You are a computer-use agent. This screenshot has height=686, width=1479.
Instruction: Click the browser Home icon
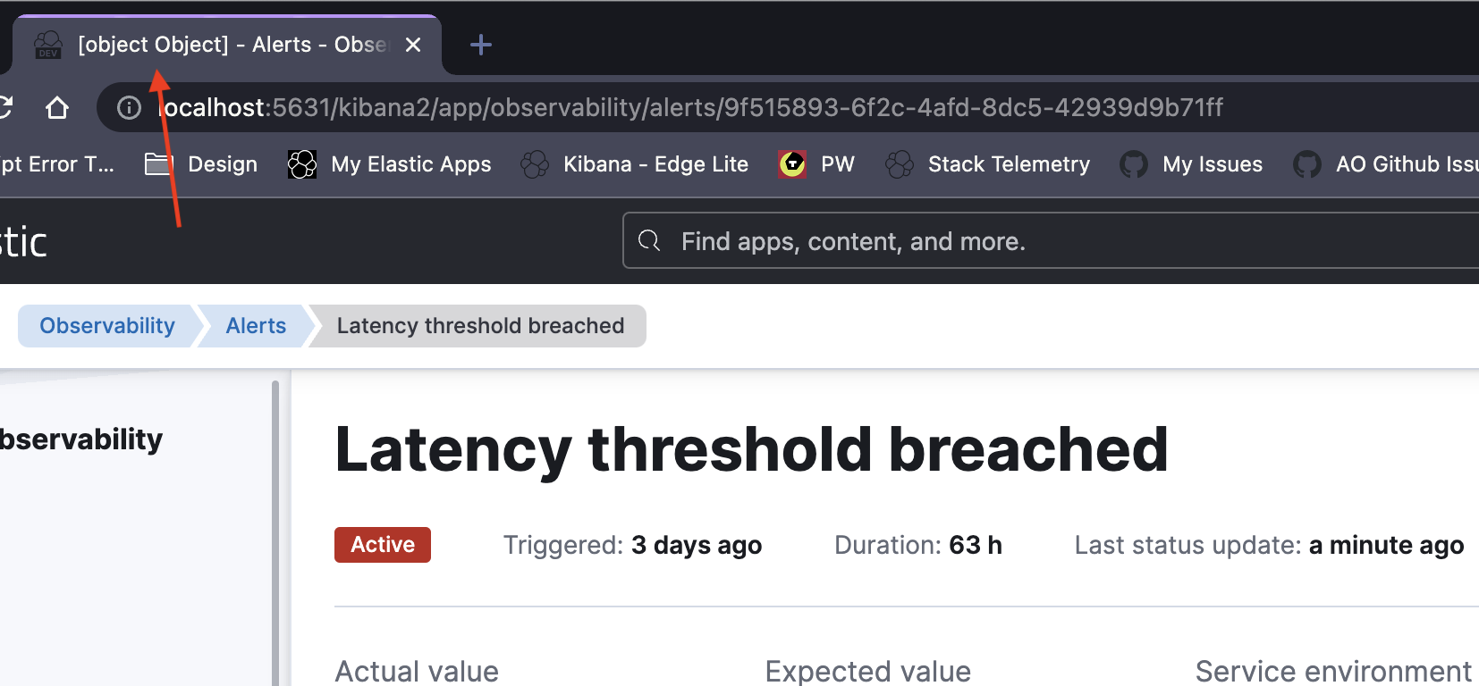click(x=57, y=107)
